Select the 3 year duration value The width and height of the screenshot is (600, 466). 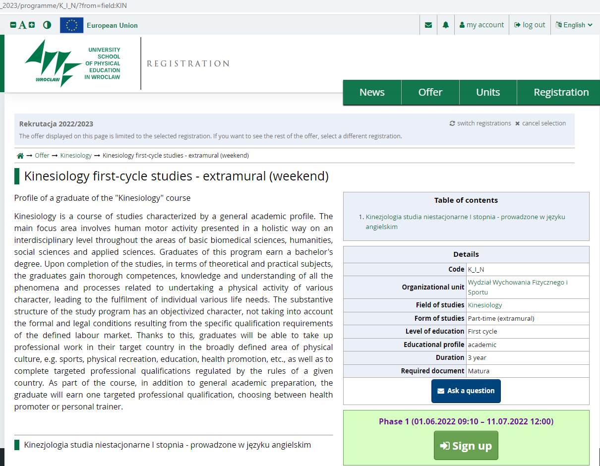point(477,357)
